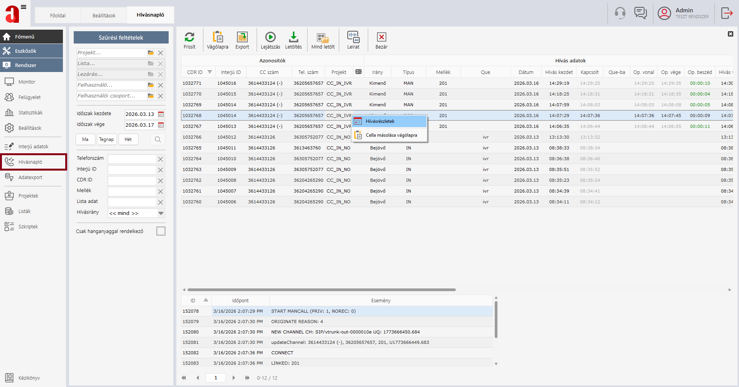Screen dimensions: 739x387
Task: Copy to clipboard with Vágólapra icon
Action: tap(217, 37)
